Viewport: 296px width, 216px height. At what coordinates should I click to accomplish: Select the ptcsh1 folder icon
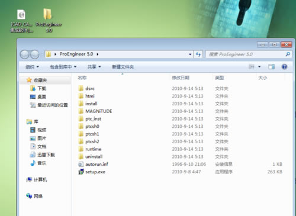click(x=81, y=134)
